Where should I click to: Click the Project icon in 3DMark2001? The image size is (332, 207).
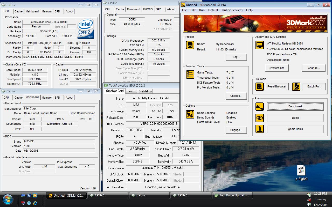190,45
